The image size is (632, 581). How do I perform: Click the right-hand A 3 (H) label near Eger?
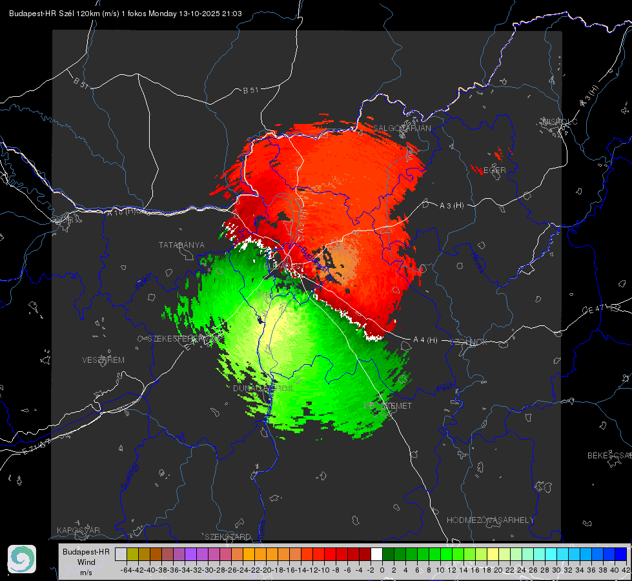click(x=451, y=205)
